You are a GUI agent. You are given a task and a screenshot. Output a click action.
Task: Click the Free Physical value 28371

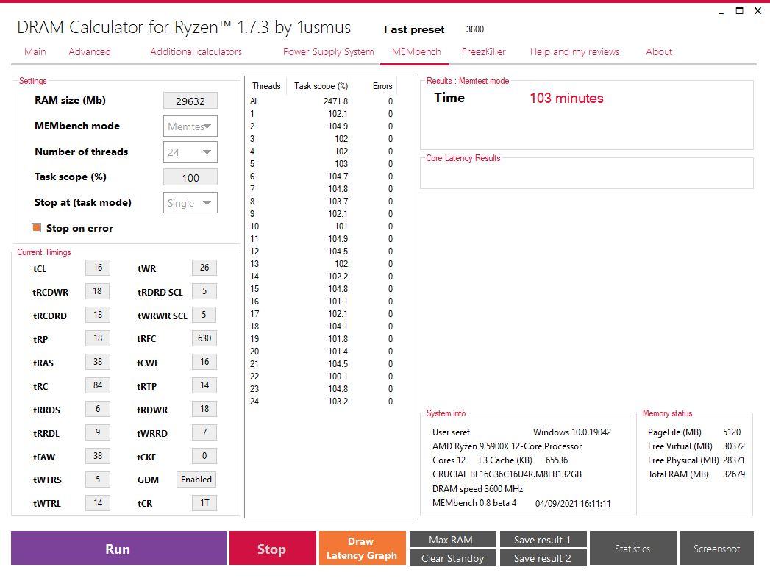coord(734,460)
